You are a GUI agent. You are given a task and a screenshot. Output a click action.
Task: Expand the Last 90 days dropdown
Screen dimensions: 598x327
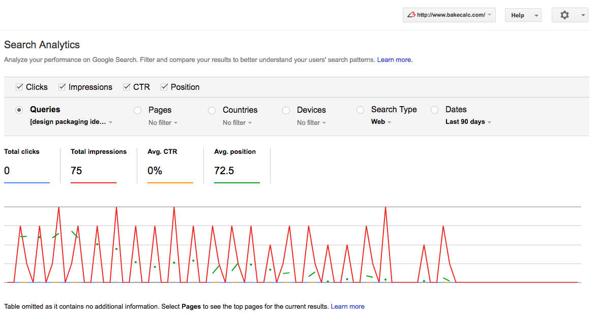[468, 122]
